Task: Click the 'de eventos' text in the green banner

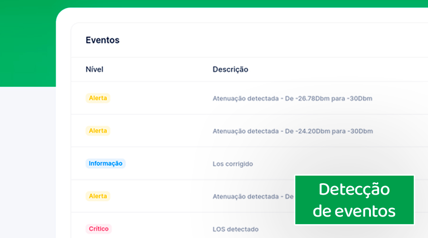Action: pyautogui.click(x=354, y=210)
